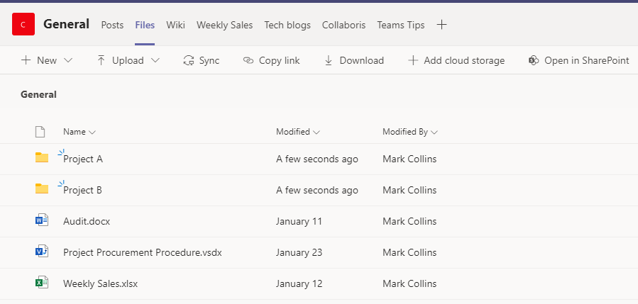Expand the New dropdown menu

(x=68, y=60)
